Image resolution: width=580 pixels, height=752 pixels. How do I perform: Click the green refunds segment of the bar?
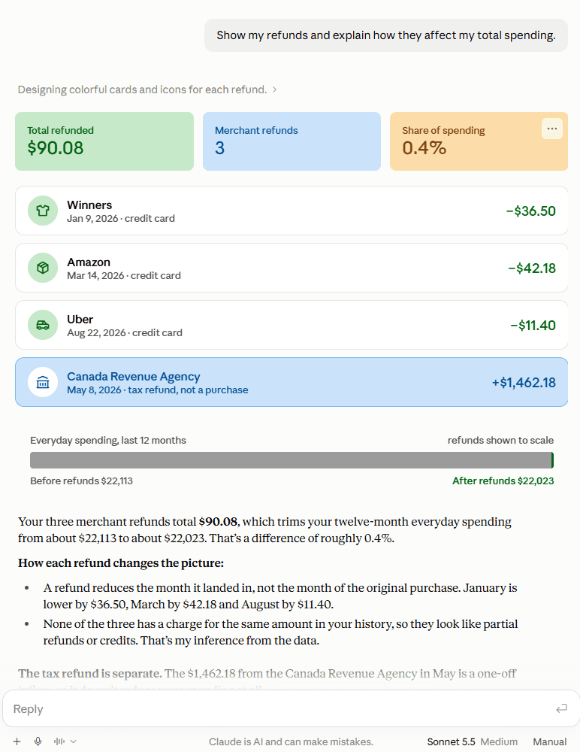click(553, 460)
